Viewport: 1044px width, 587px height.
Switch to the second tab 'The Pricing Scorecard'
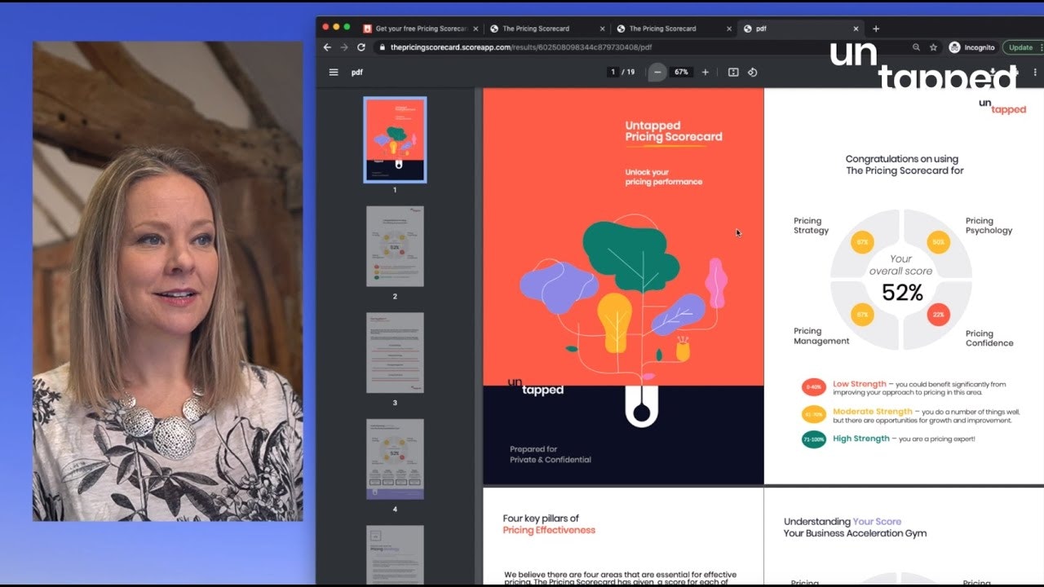point(546,29)
